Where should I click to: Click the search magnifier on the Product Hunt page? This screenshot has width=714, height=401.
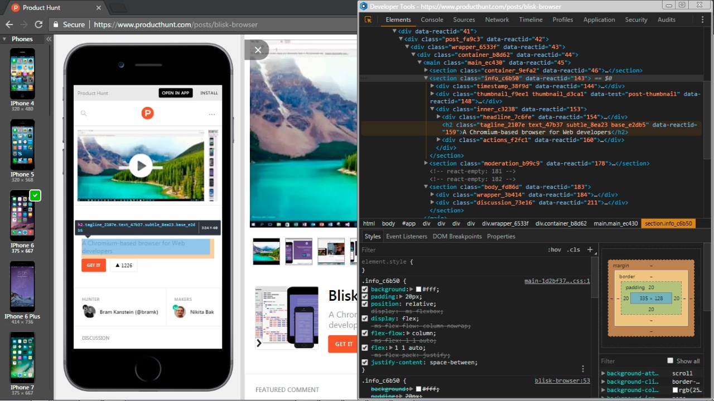click(x=84, y=113)
